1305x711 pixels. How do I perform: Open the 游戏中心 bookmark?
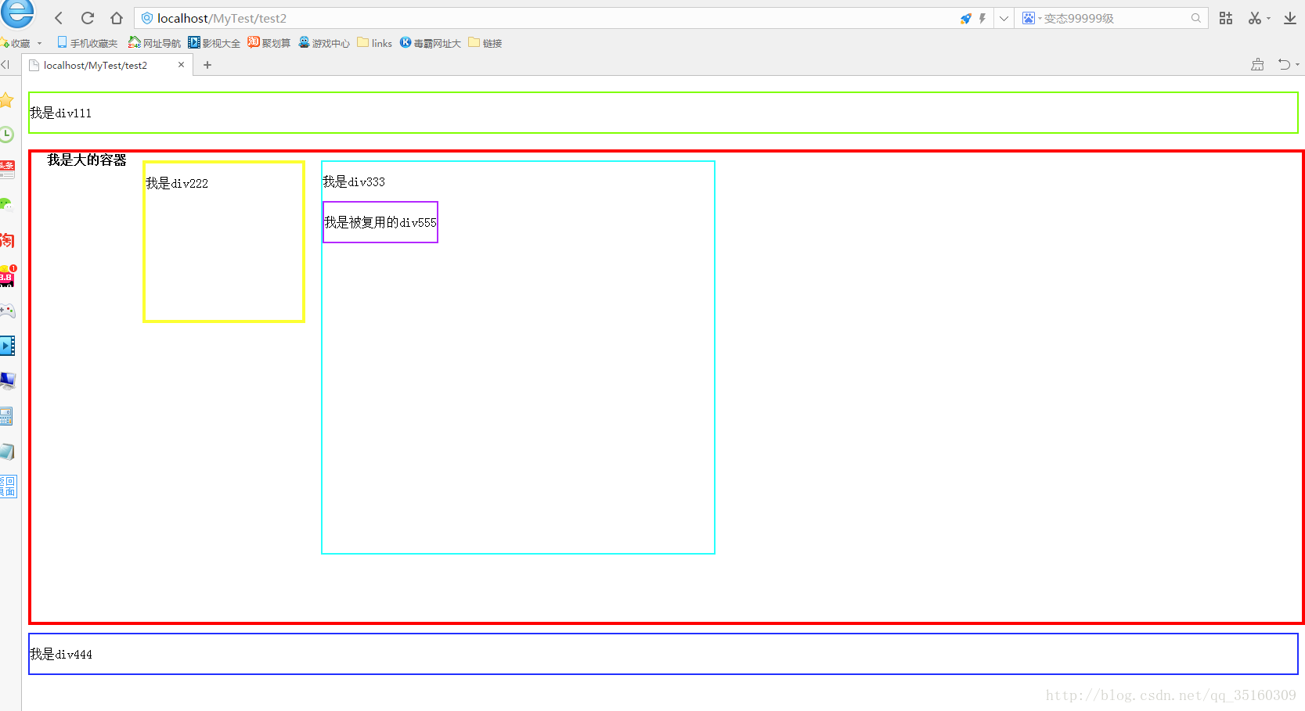click(324, 43)
